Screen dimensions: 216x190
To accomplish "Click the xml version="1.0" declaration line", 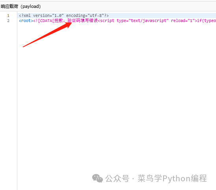I will tap(64, 15).
